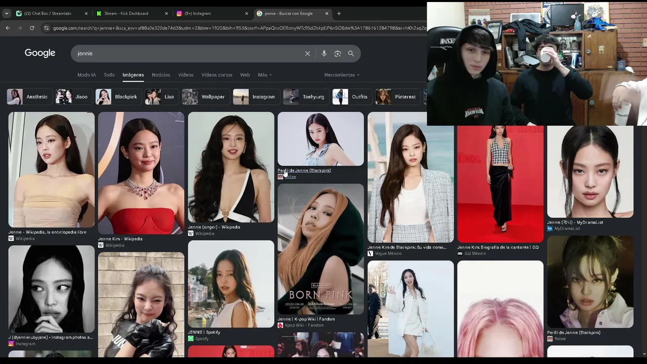Open the Noticias results tab

point(161,75)
